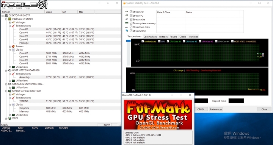
Task: Disable Stress local disks checkbox
Action: click(131, 27)
